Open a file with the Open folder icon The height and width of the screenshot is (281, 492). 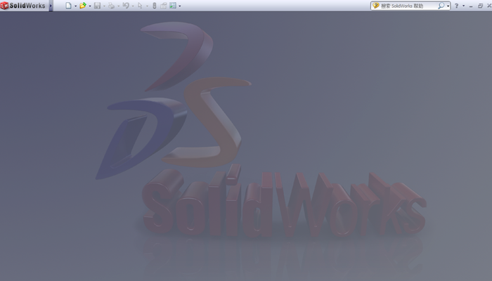(83, 6)
